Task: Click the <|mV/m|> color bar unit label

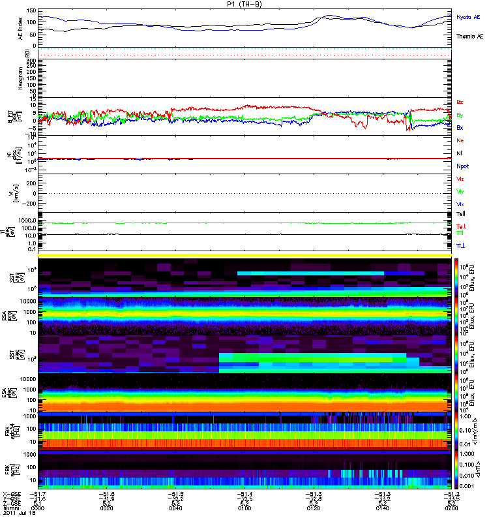Action: (x=476, y=431)
